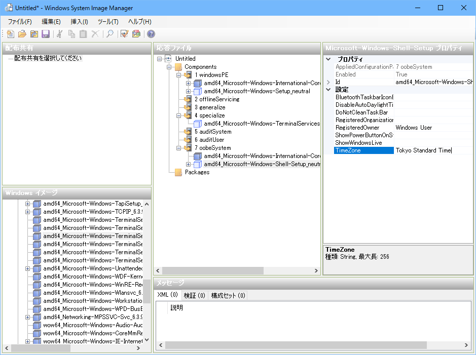Click 配布共有を選択してください in the distribution share pane
This screenshot has width=476, height=355.
(48, 58)
